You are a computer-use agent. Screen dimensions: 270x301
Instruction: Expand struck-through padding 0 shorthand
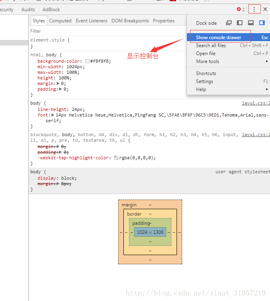point(60,152)
